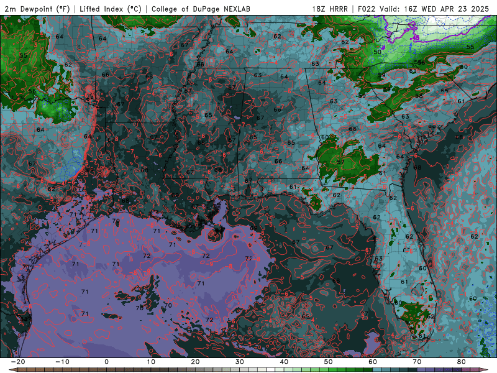This screenshot has width=497, height=373.
Task: Click the '50' label on the color scale
Action: 329,362
